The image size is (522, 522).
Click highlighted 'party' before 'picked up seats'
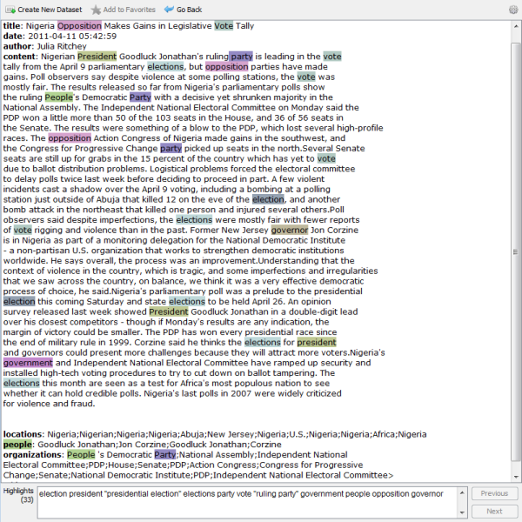[171, 148]
